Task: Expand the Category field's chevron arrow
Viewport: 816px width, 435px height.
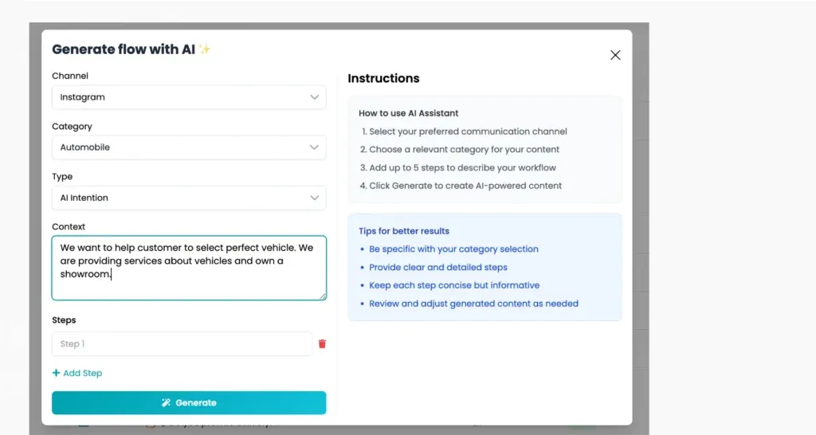Action: click(314, 147)
